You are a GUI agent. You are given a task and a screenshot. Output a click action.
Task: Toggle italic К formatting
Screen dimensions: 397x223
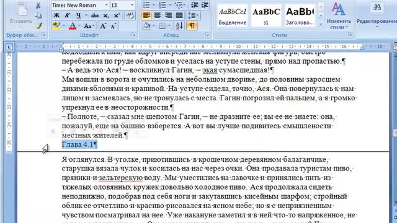coord(67,15)
